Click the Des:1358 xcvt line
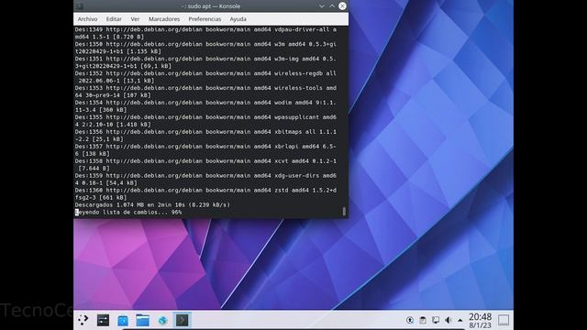Viewport: 587px width, 330px height. pos(205,165)
